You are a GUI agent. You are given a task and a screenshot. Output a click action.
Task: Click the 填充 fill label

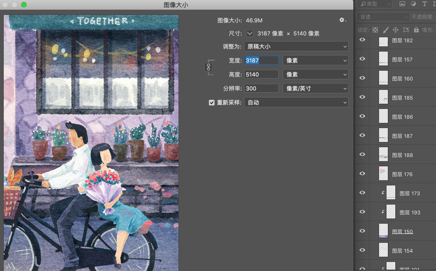[428, 30]
